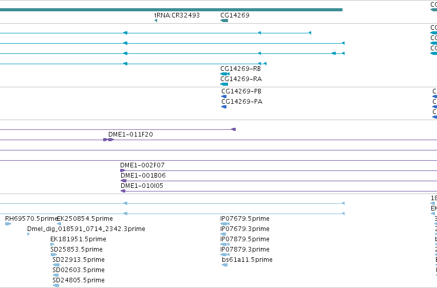Image resolution: width=437 pixels, height=288 pixels.
Task: Click the thick teal gene span bar
Action: pyautogui.click(x=171, y=10)
